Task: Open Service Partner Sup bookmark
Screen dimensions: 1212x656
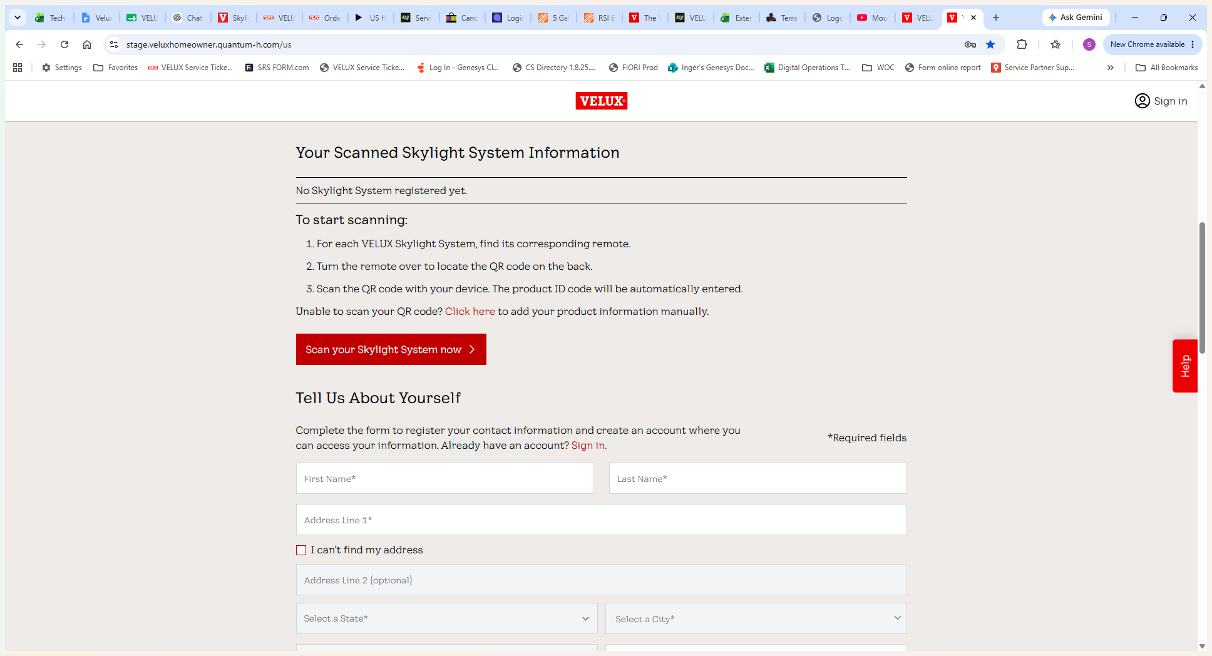Action: (x=1032, y=68)
